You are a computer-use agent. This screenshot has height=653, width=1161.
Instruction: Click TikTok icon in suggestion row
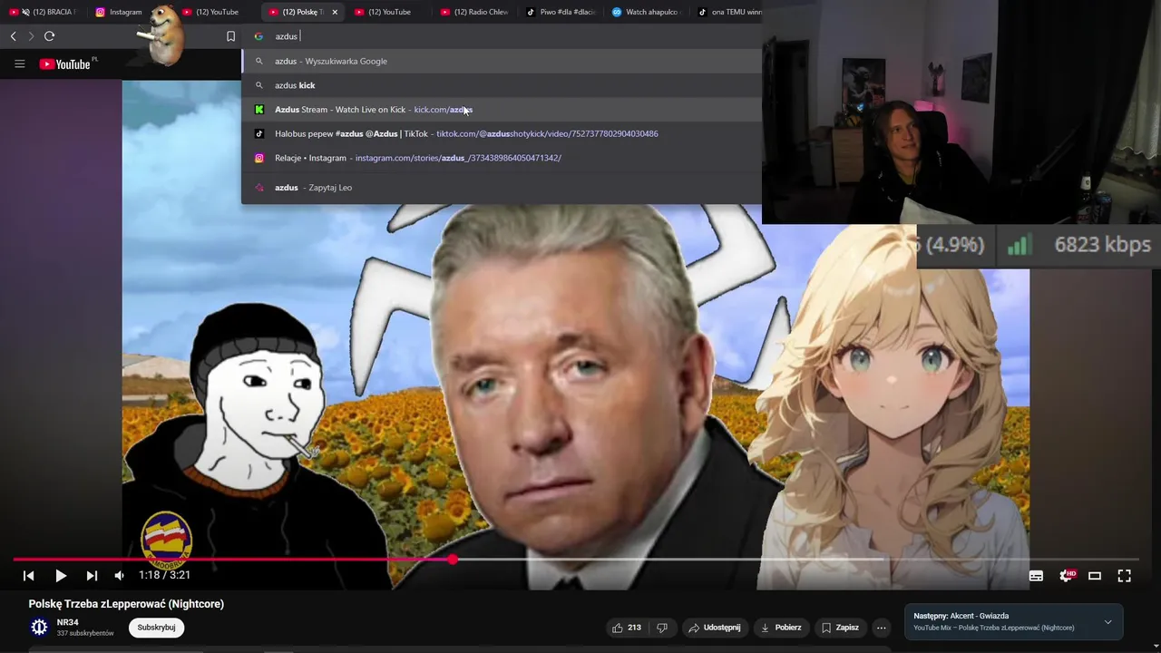coord(259,134)
